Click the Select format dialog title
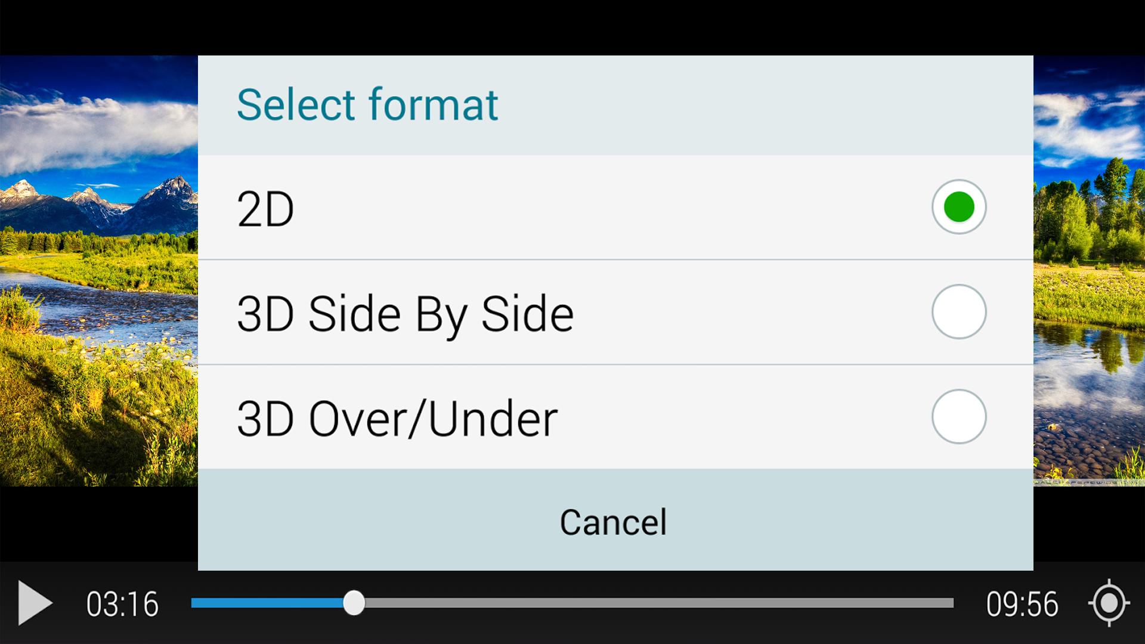 pos(367,105)
